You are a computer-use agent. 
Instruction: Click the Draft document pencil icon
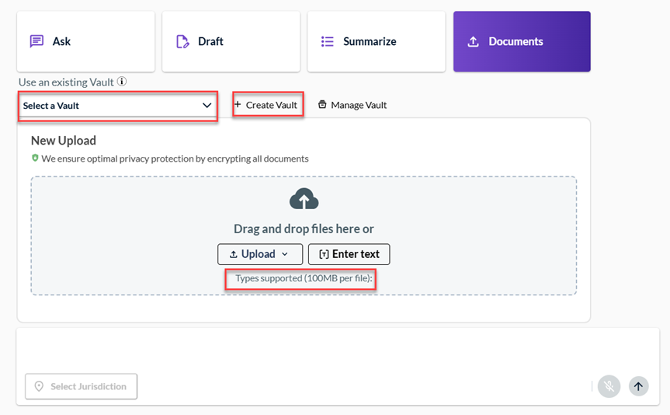(x=182, y=41)
